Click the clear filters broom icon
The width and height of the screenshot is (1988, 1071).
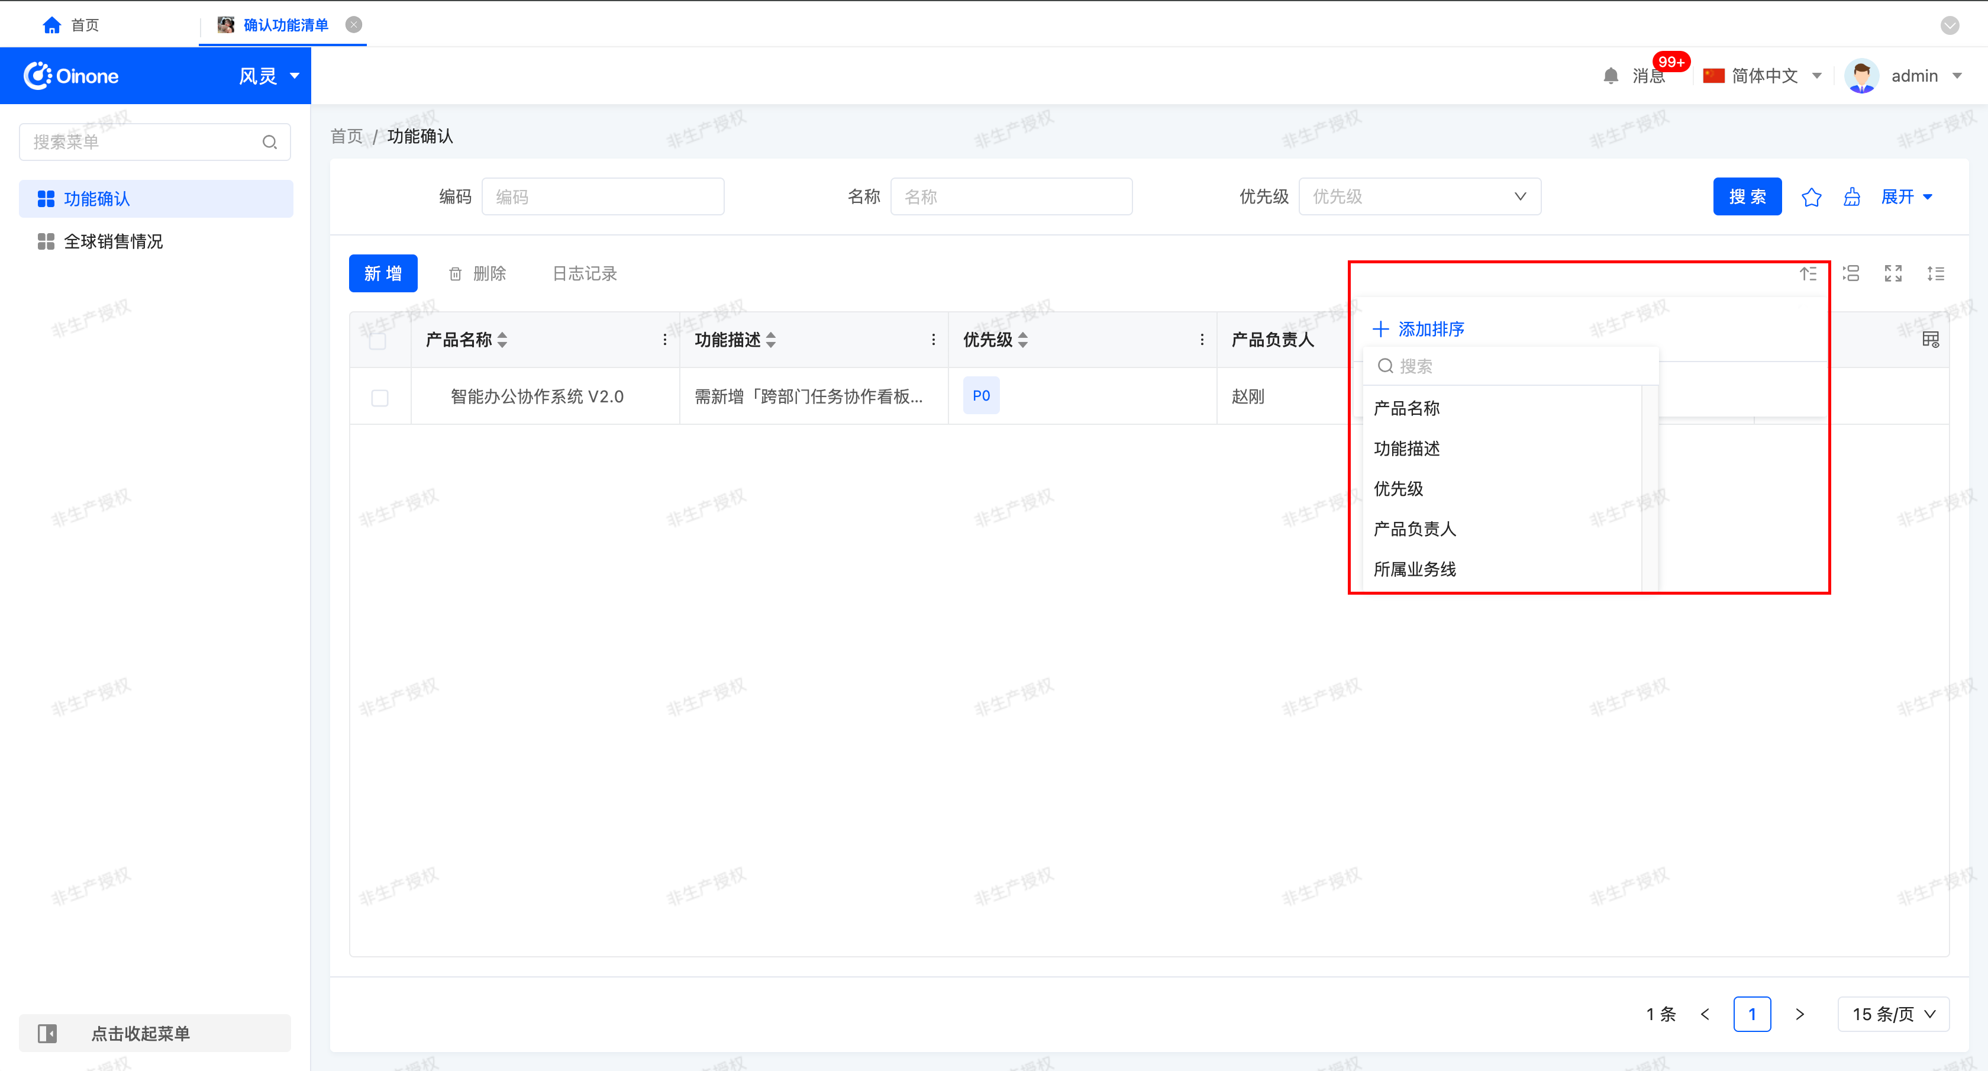[x=1852, y=197]
